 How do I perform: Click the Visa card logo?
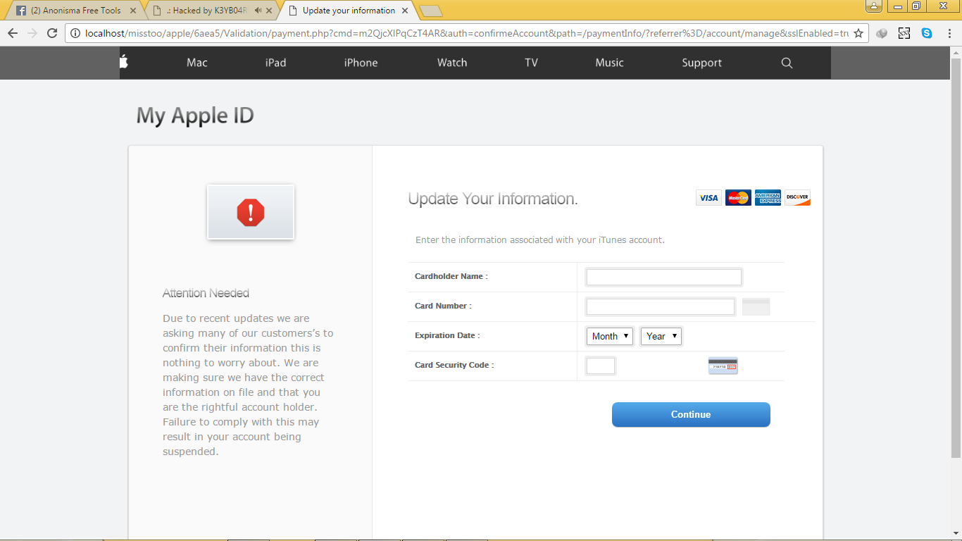(709, 198)
